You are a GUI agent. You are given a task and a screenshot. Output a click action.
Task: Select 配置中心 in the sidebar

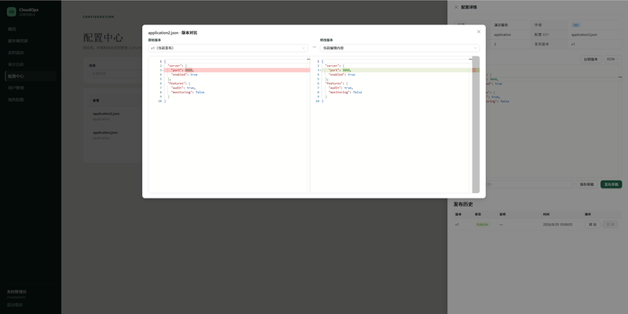tap(31, 76)
